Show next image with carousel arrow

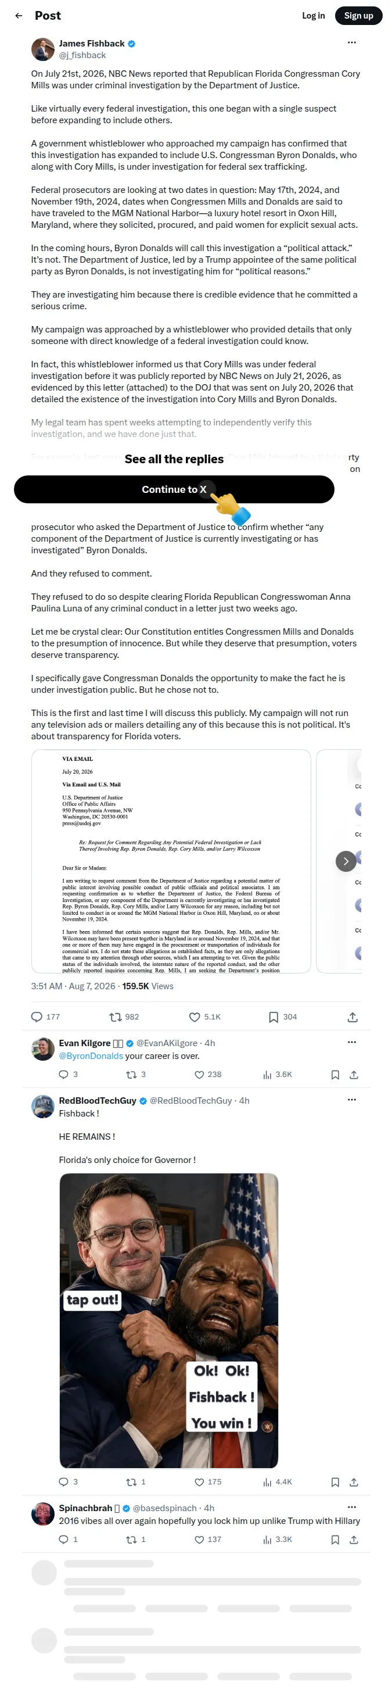coord(346,861)
